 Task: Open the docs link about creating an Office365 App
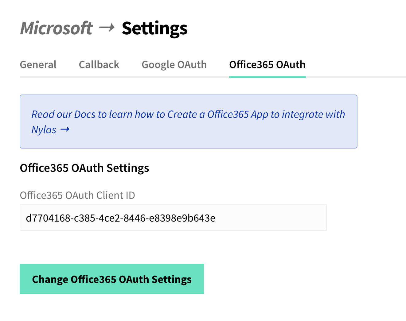(x=188, y=122)
